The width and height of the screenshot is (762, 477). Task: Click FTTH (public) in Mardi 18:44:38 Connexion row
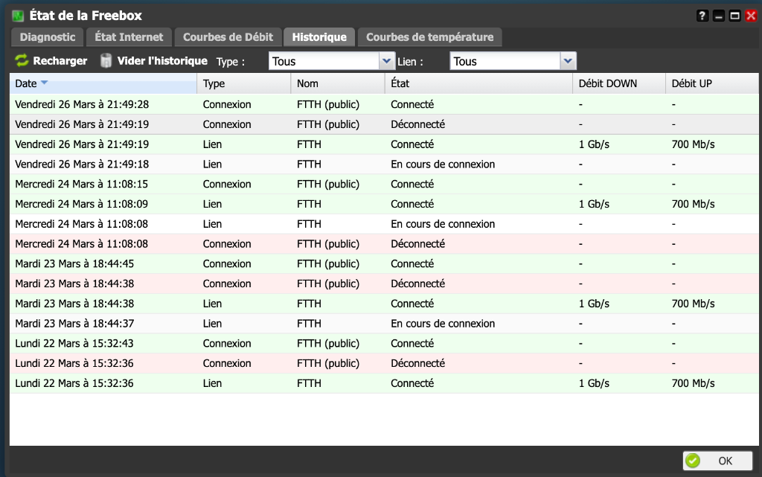[328, 284]
